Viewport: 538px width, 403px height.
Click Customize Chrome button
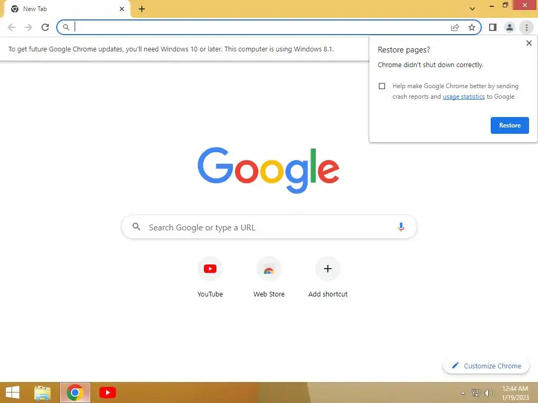pyautogui.click(x=486, y=366)
